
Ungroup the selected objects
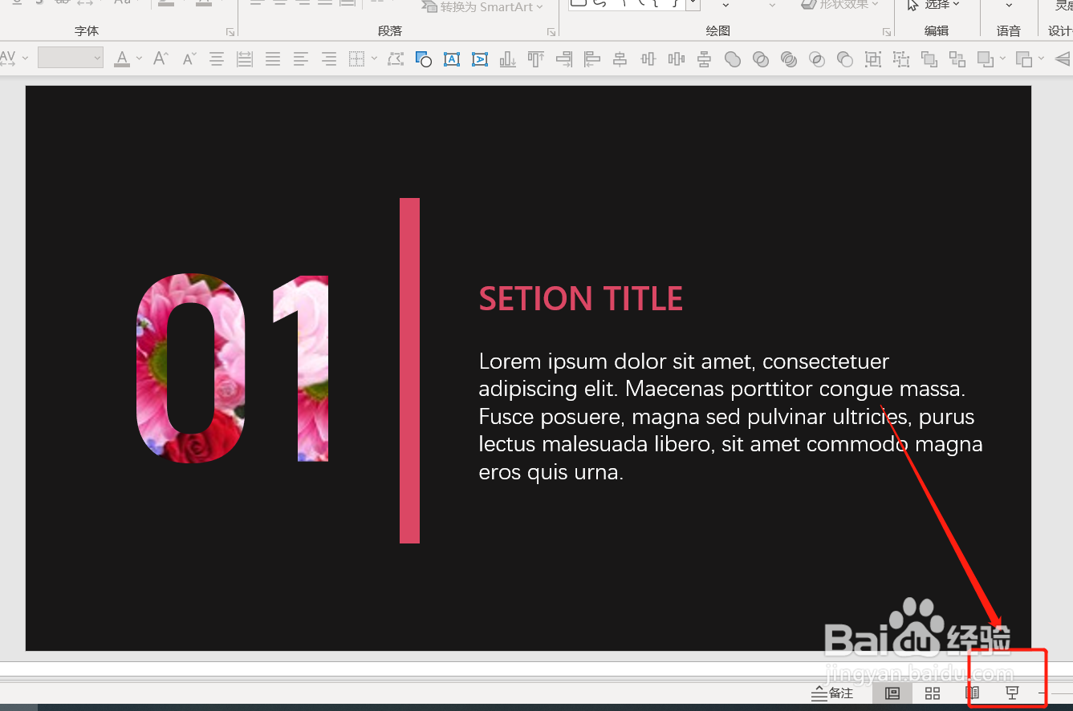click(x=901, y=59)
